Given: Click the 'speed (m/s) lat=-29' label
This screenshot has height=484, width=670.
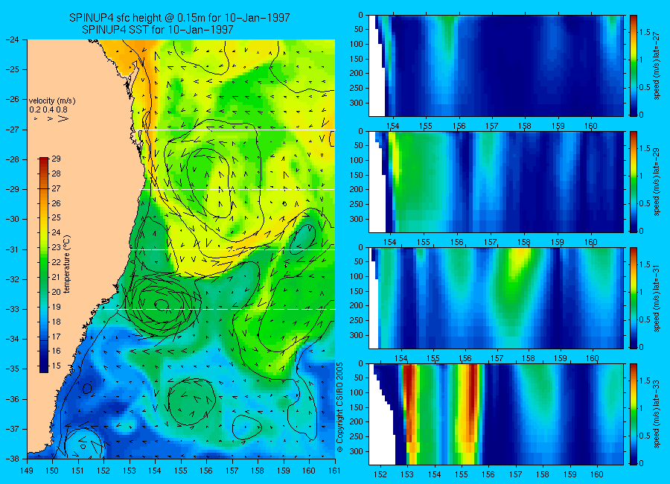Looking at the screenshot, I should [657, 182].
